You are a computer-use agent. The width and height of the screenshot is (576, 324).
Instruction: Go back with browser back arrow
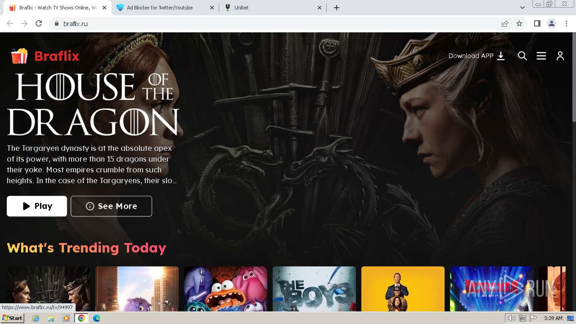click(x=10, y=23)
